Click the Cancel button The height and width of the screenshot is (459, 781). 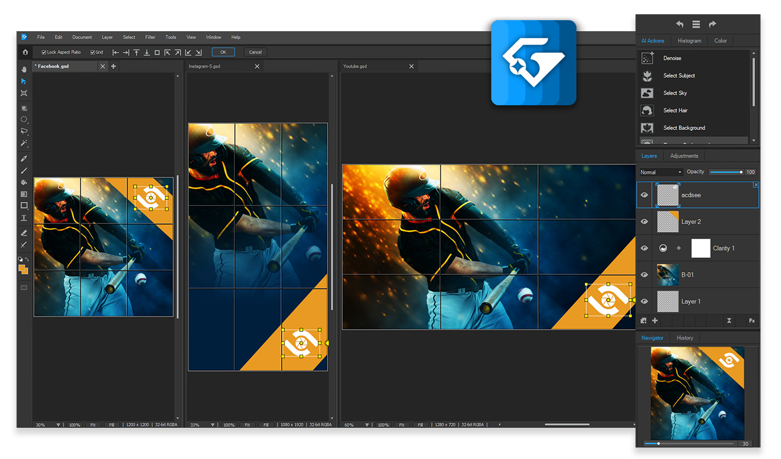click(x=255, y=52)
